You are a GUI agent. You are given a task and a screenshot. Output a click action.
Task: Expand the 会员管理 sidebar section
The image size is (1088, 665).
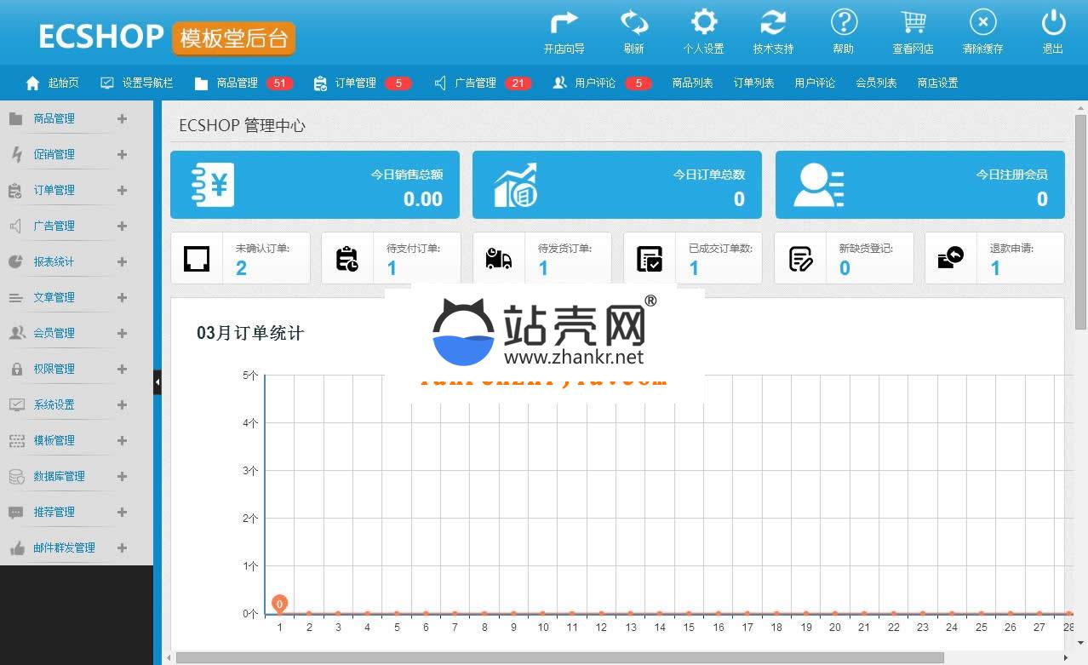[x=122, y=334]
